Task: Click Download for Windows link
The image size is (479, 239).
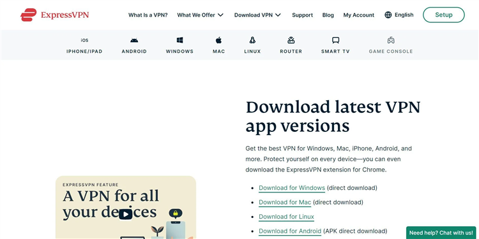Action: click(292, 188)
